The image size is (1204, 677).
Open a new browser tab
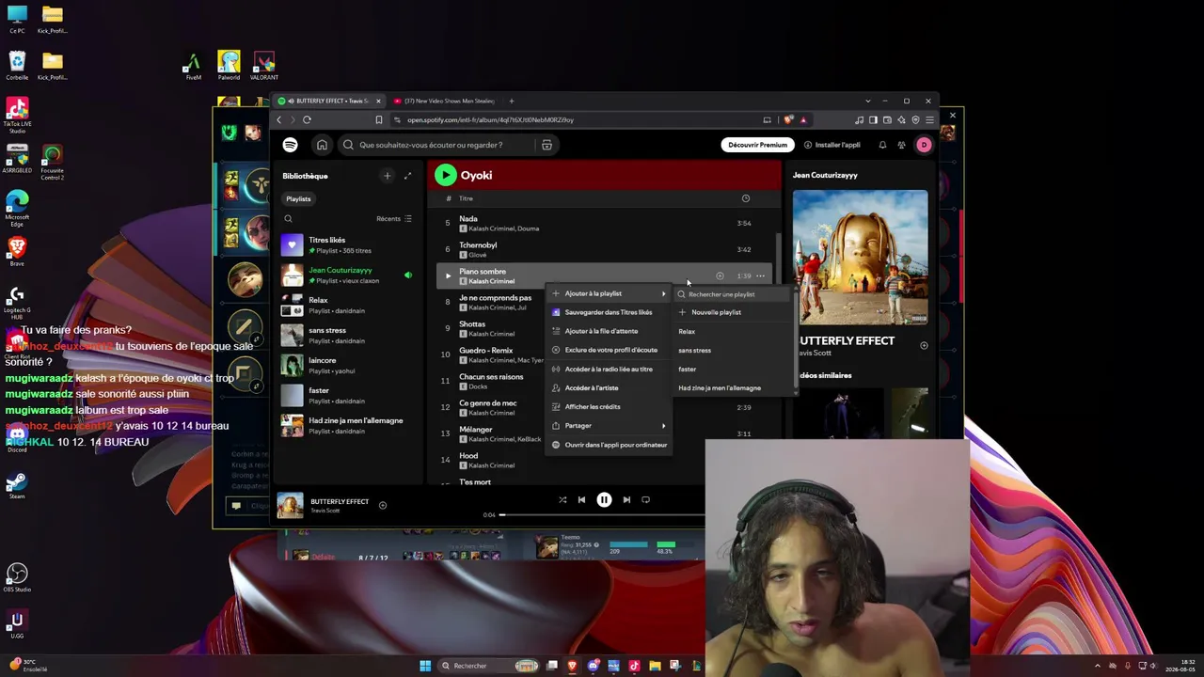(511, 101)
